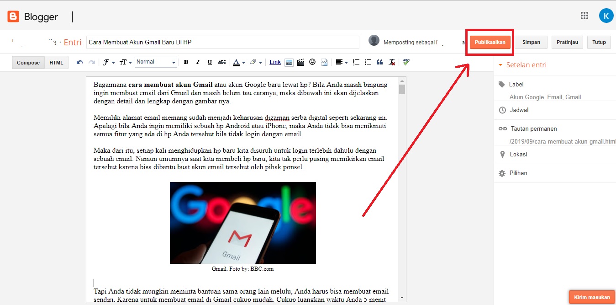Click the bold phrase cara membuat akun Gmail
The image size is (616, 305).
pos(170,85)
